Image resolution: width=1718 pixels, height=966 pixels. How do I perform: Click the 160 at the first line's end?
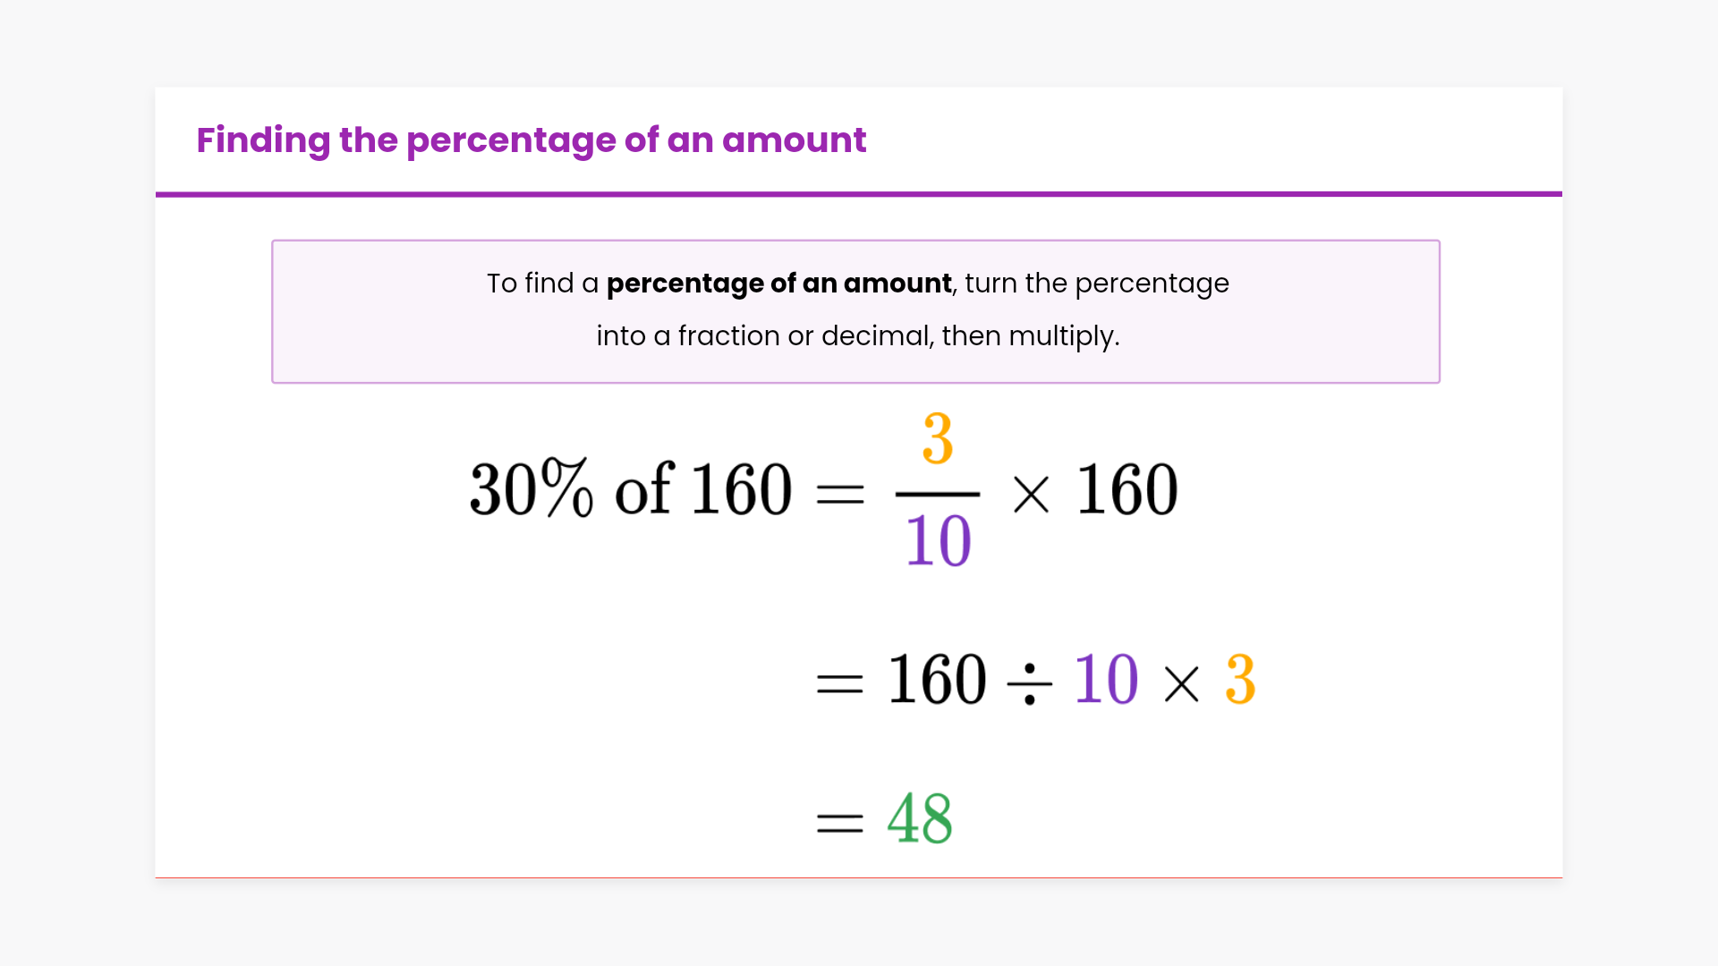tap(1127, 489)
